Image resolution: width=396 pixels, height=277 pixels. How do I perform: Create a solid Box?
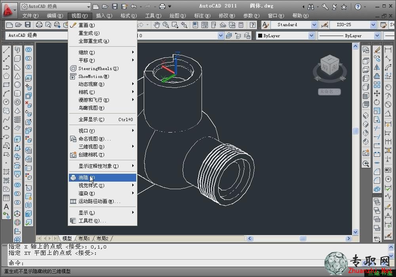coord(17,59)
